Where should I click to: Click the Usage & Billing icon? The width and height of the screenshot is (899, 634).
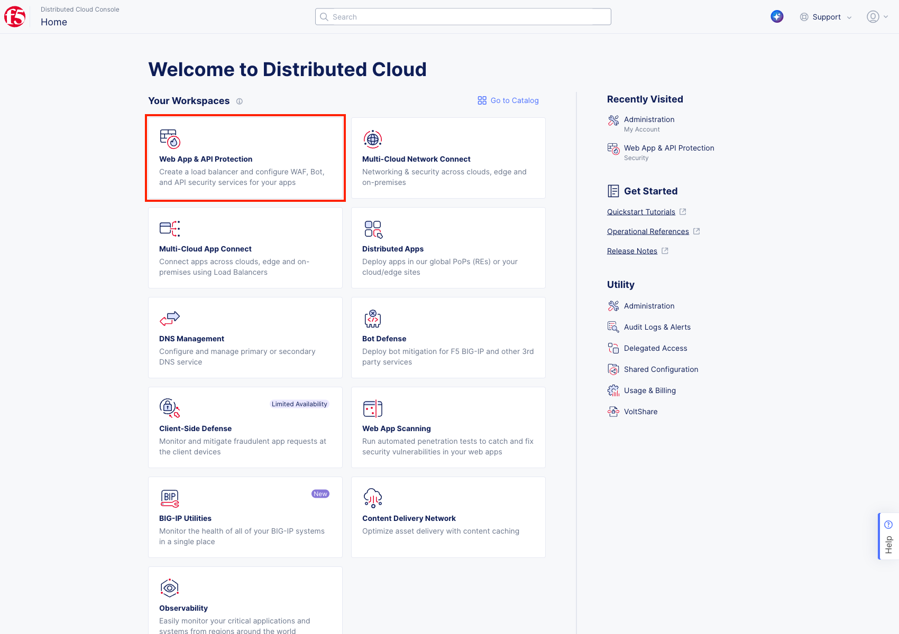pyautogui.click(x=613, y=390)
